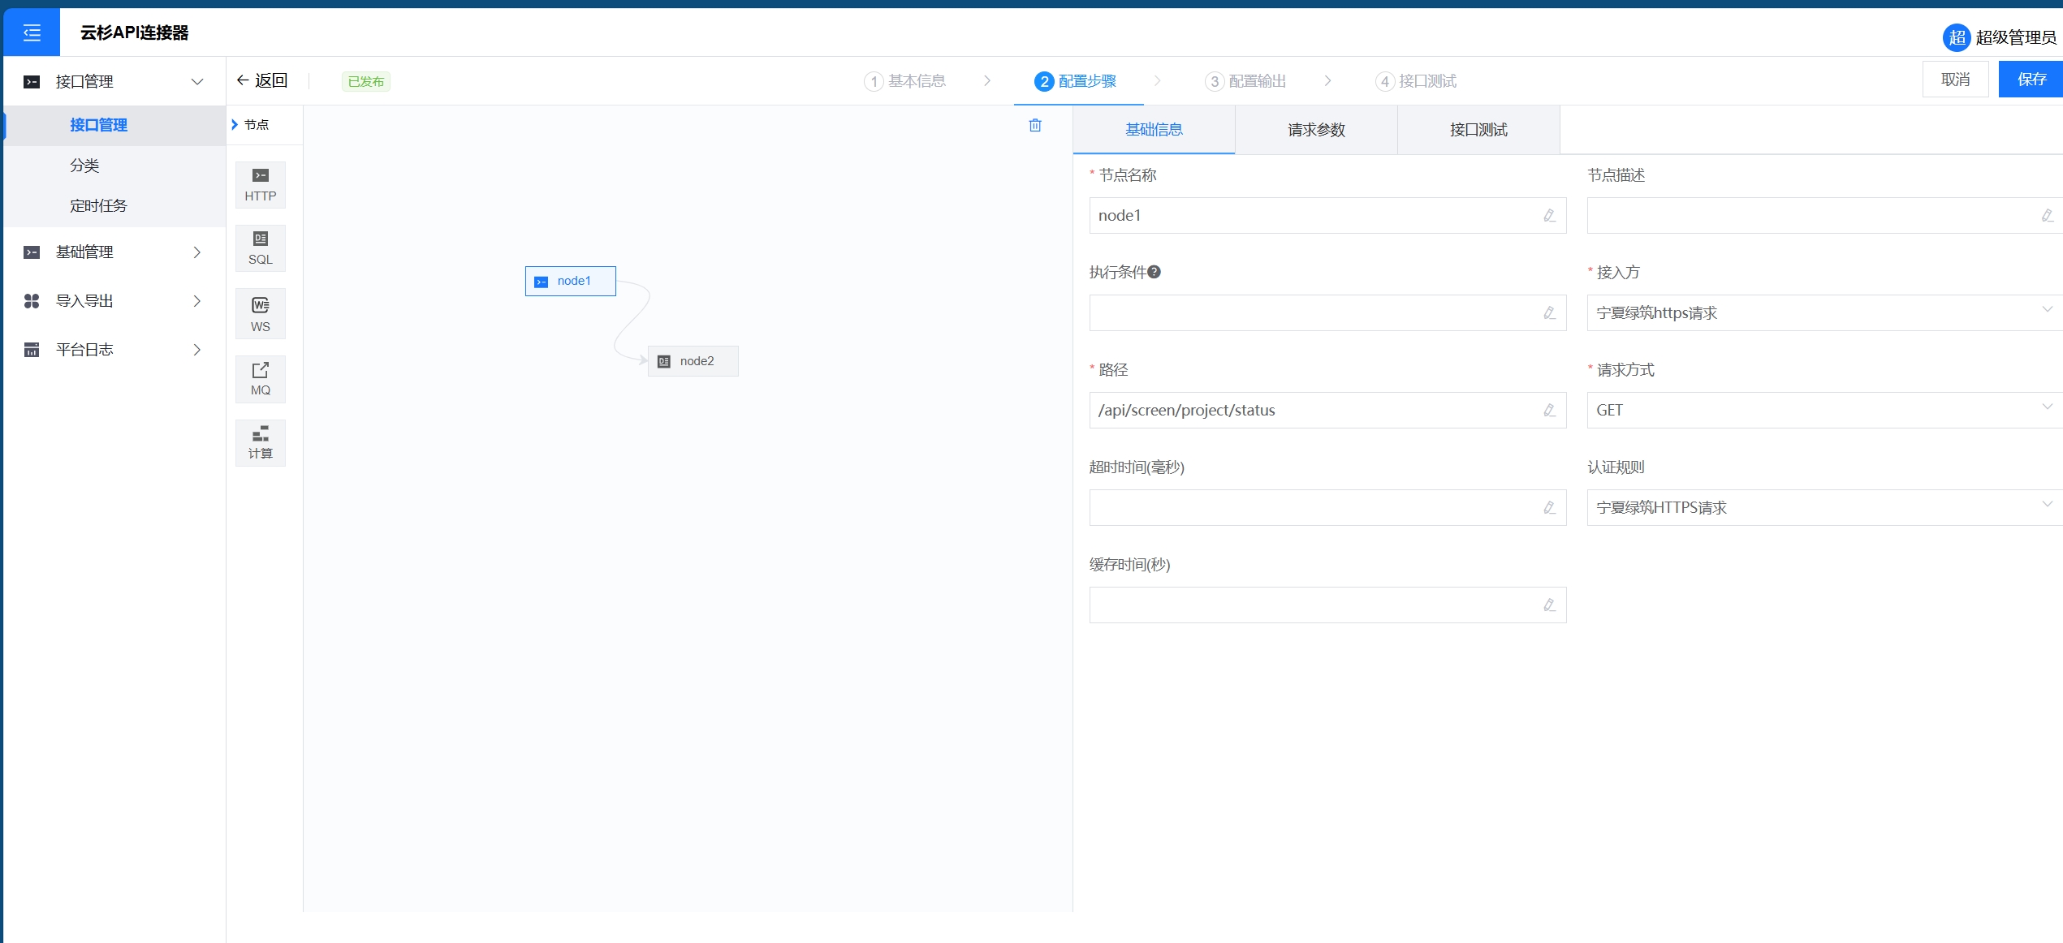This screenshot has height=943, width=2063.
Task: Click edit icon in 节点描述 field
Action: (2047, 216)
